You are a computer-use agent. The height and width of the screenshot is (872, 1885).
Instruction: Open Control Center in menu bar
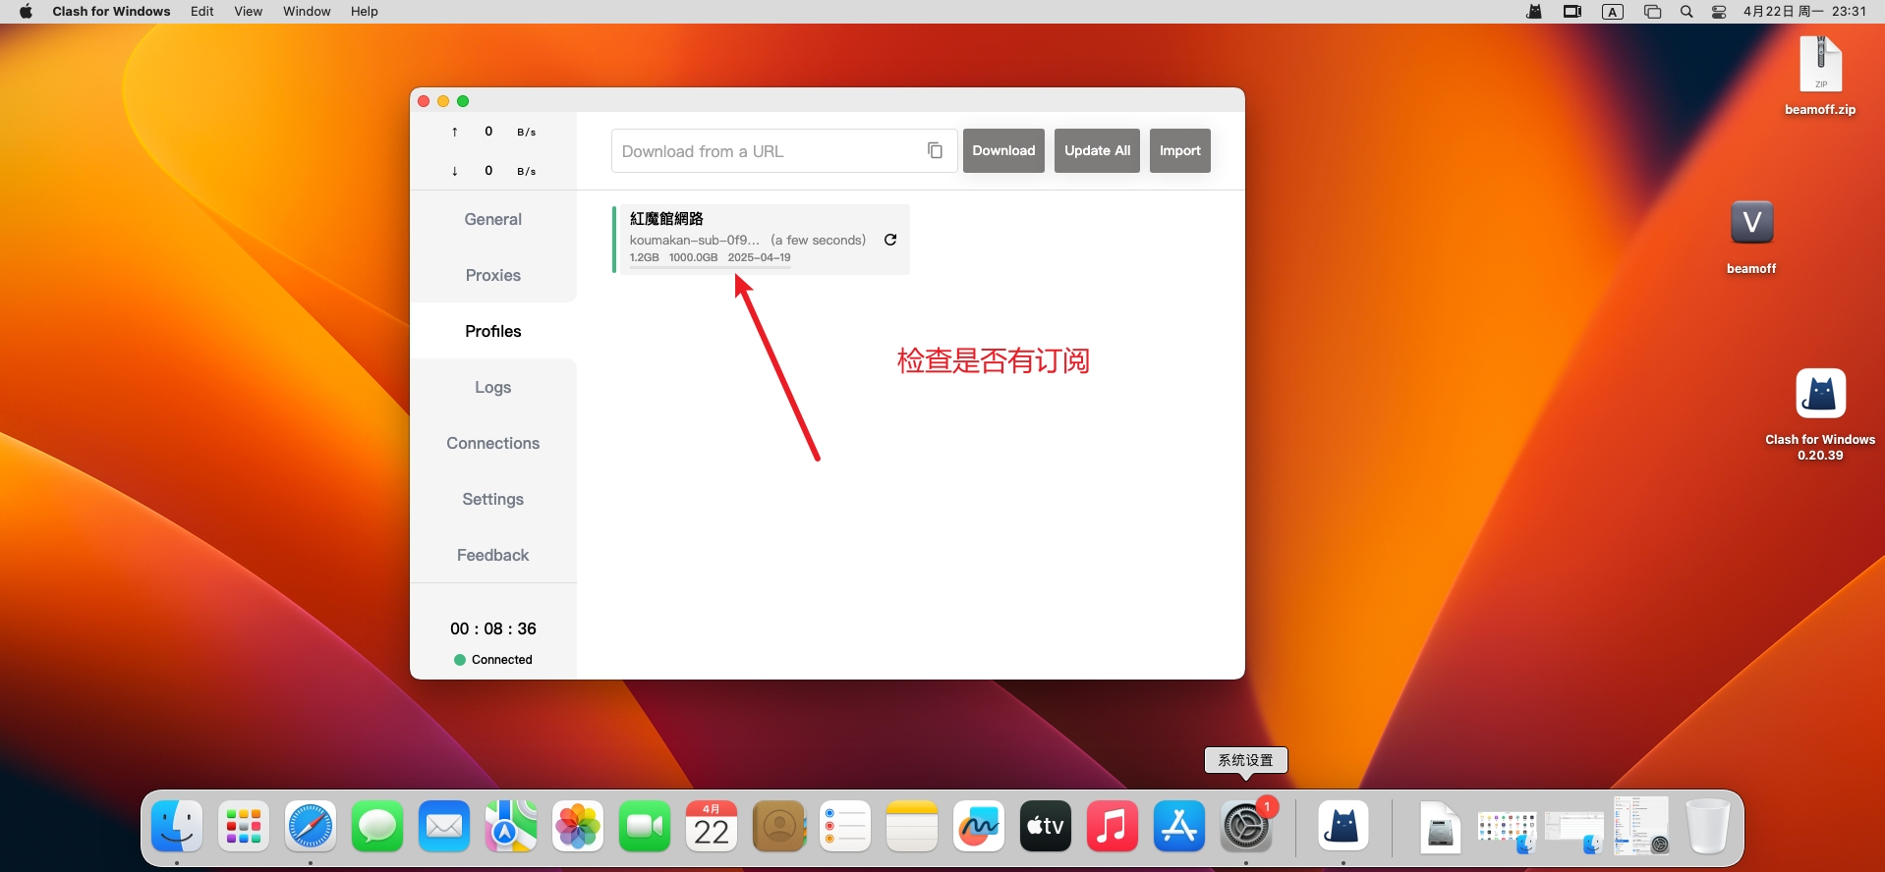pos(1719,12)
